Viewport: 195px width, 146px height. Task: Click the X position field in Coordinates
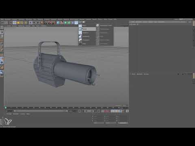click(99, 116)
